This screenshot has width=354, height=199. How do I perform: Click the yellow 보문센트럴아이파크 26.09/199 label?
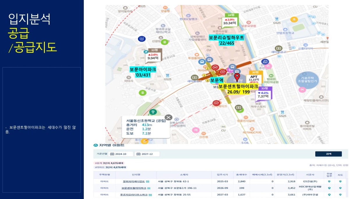tap(238, 89)
